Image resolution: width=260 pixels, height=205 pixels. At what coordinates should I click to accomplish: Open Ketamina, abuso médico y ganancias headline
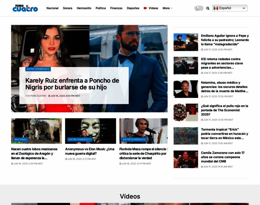(224, 87)
